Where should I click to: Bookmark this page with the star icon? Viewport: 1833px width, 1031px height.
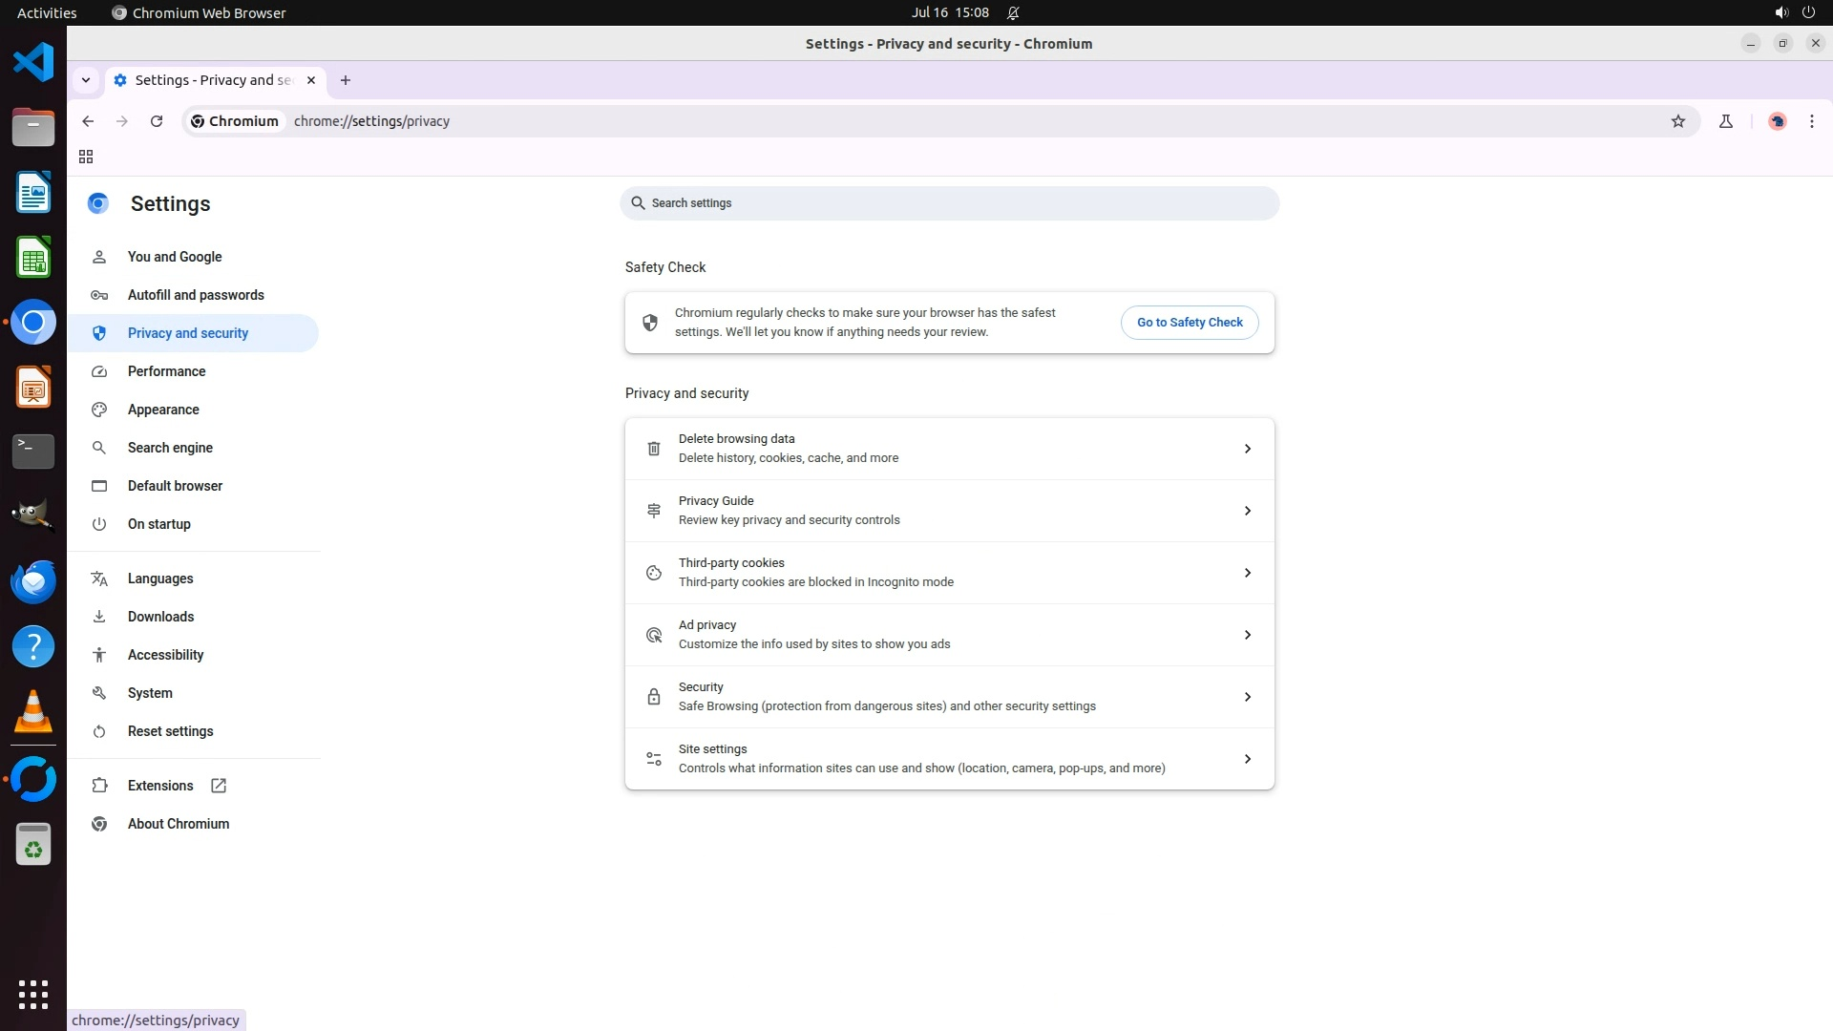point(1678,121)
